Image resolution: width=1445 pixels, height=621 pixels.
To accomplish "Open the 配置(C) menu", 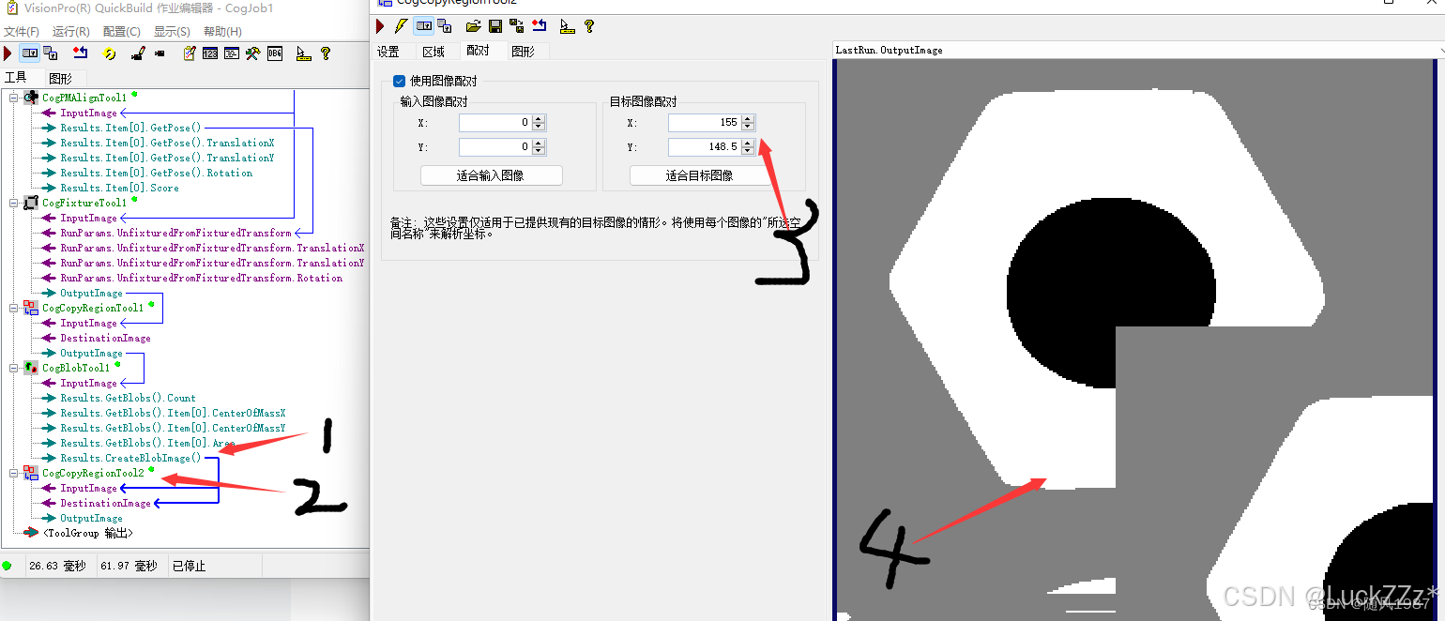I will 122,32.
